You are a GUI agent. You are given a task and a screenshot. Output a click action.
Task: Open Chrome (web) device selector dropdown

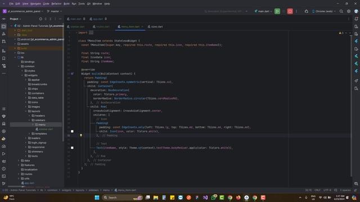[324, 11]
